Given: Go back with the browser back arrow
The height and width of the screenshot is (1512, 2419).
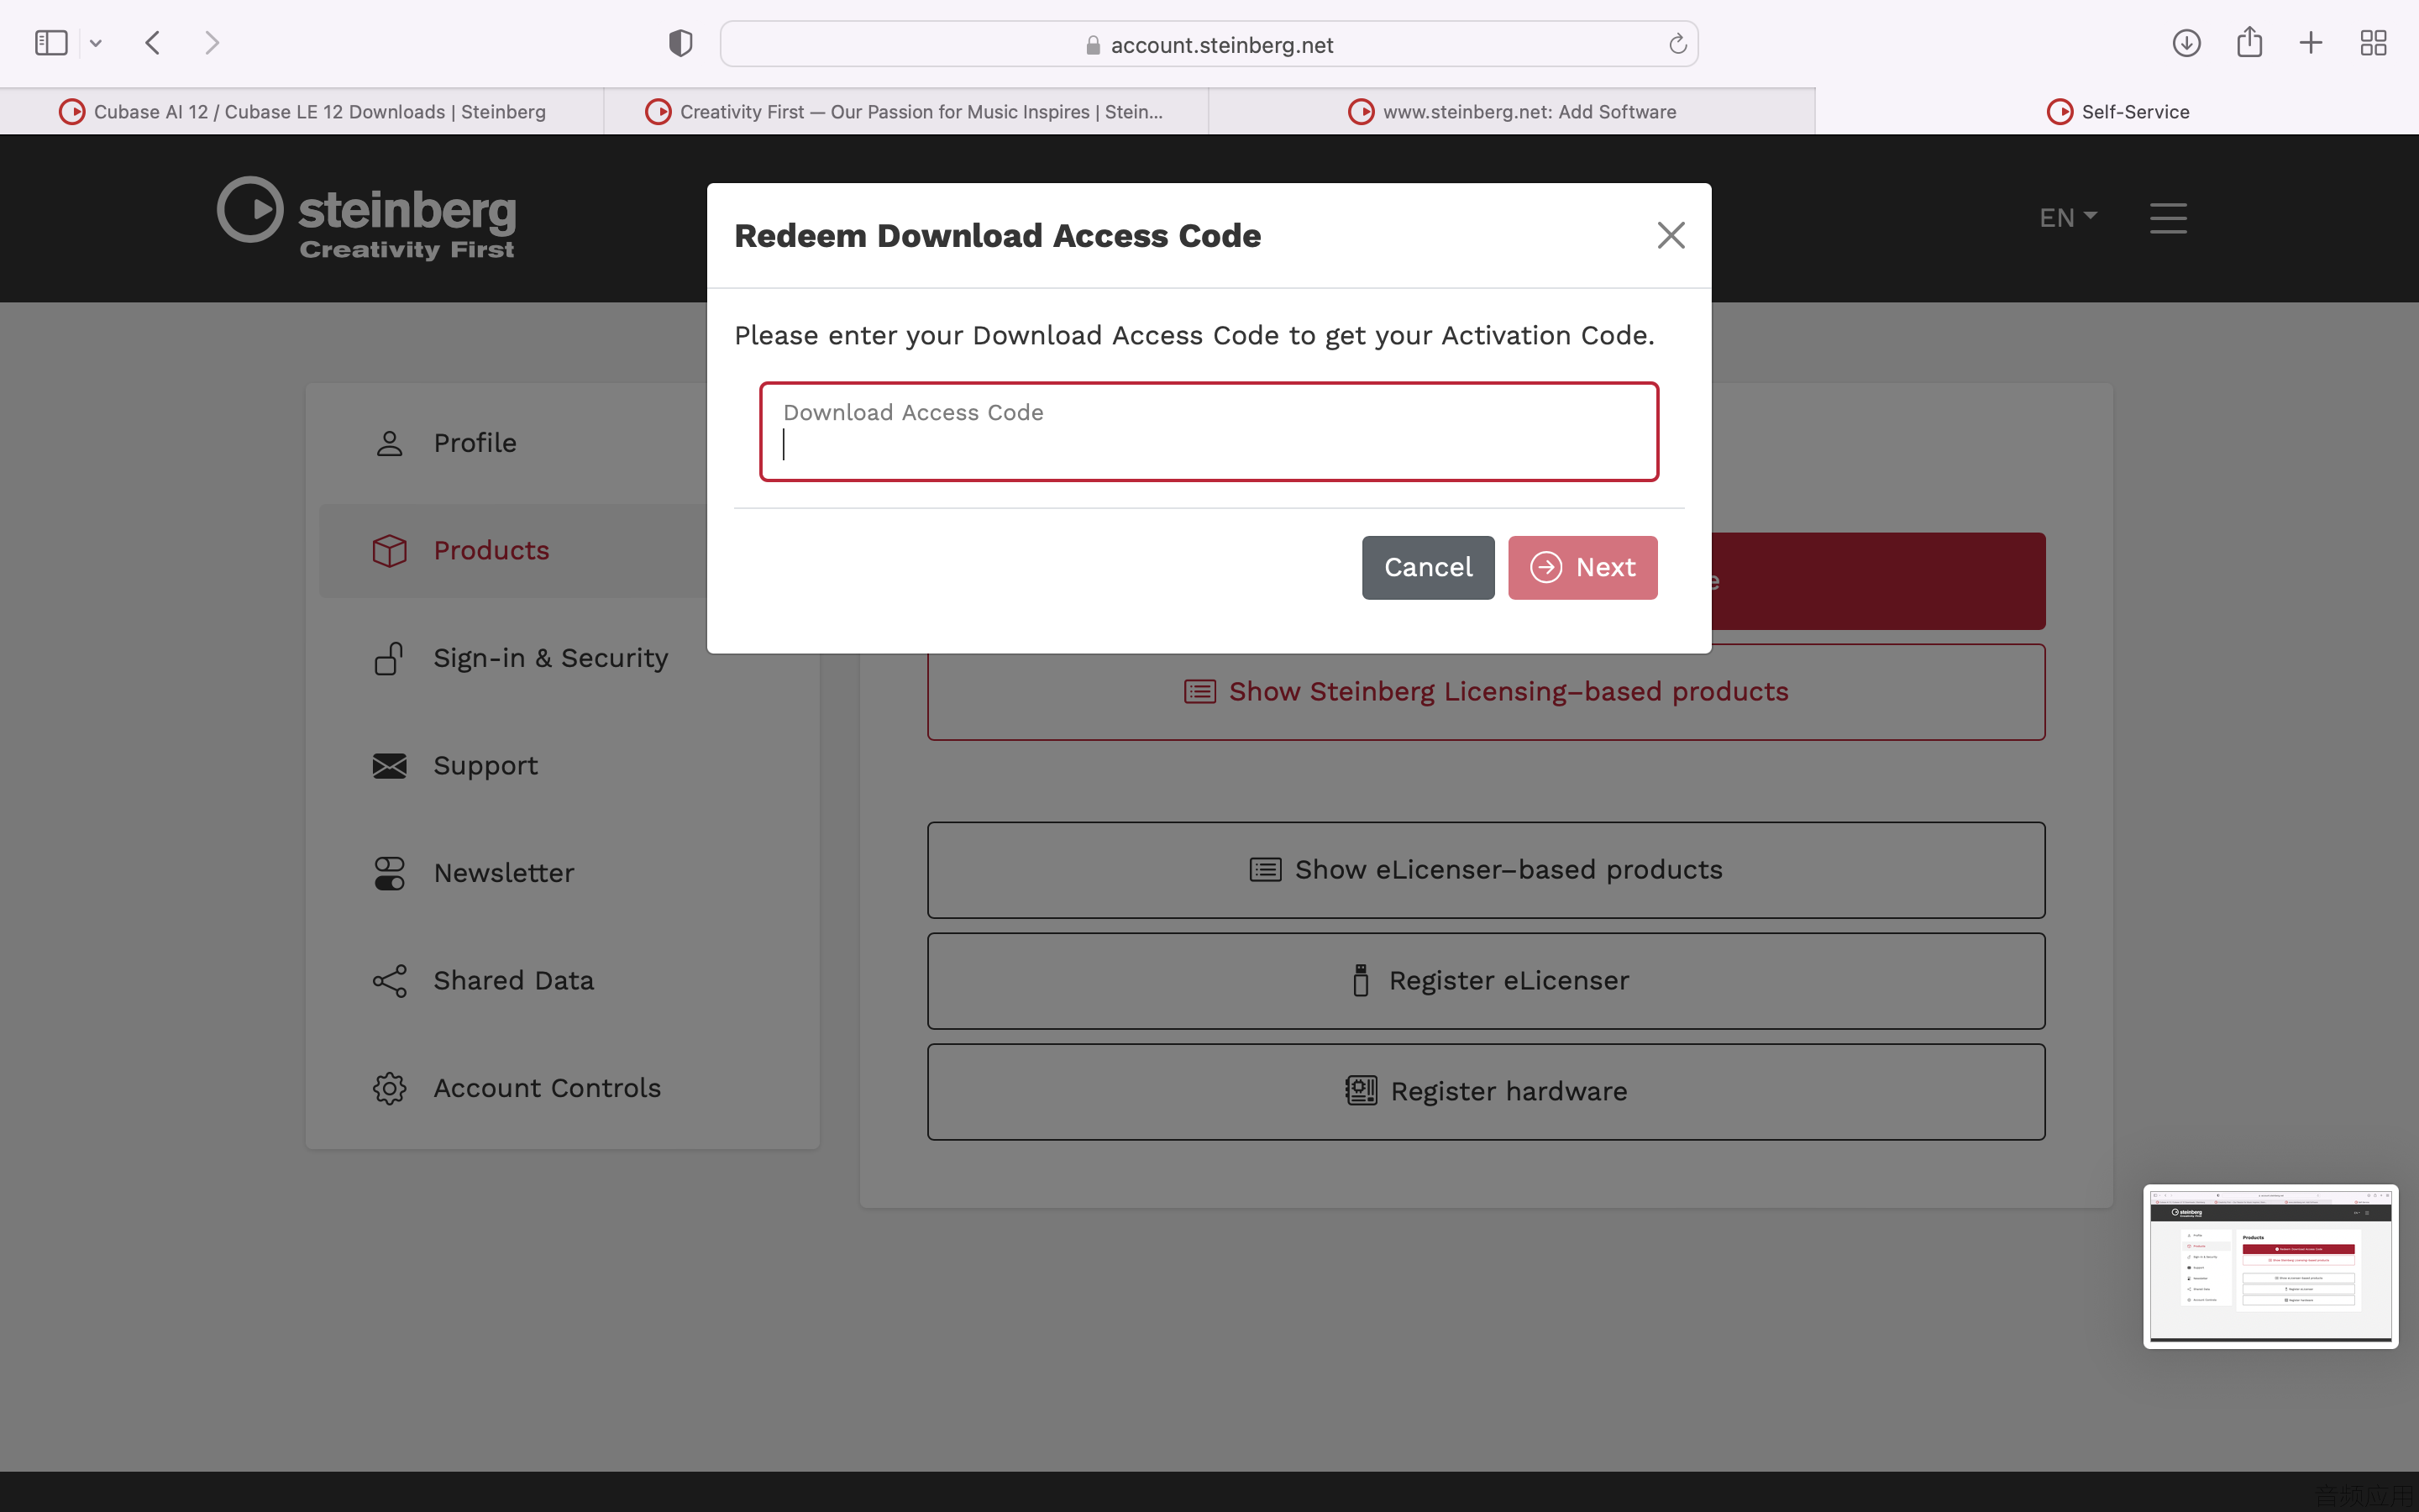Looking at the screenshot, I should click(153, 43).
